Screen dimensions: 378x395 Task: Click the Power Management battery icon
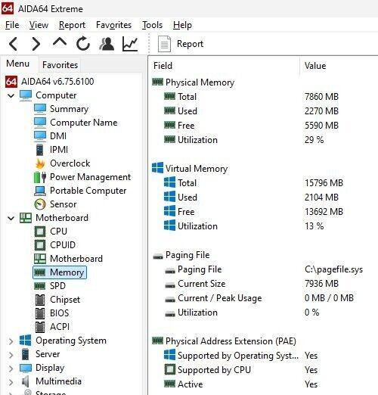pos(40,177)
